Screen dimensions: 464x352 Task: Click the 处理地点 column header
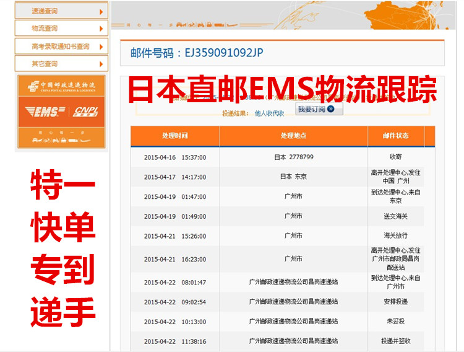pyautogui.click(x=293, y=136)
